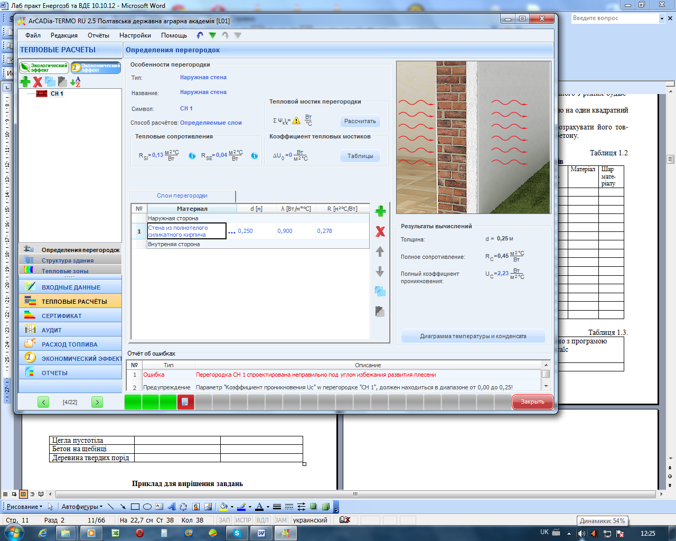Image resolution: width=676 pixels, height=541 pixels.
Task: Show the info tooltip for Rse resistance
Action: pos(255,156)
